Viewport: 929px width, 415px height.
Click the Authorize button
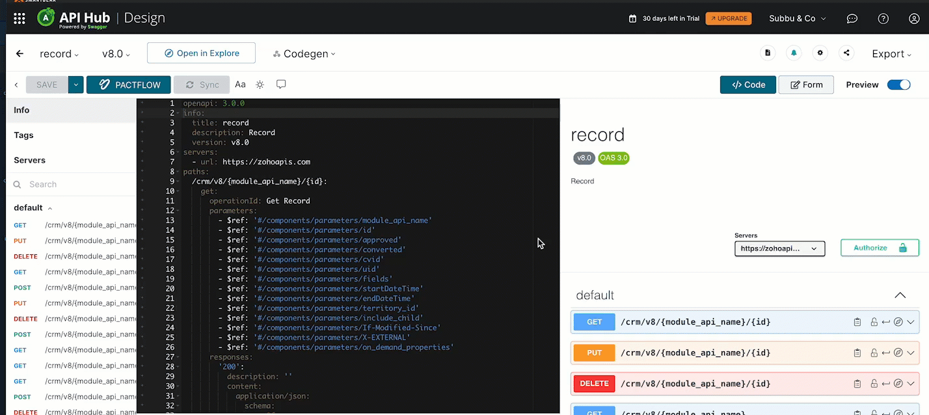click(x=880, y=248)
